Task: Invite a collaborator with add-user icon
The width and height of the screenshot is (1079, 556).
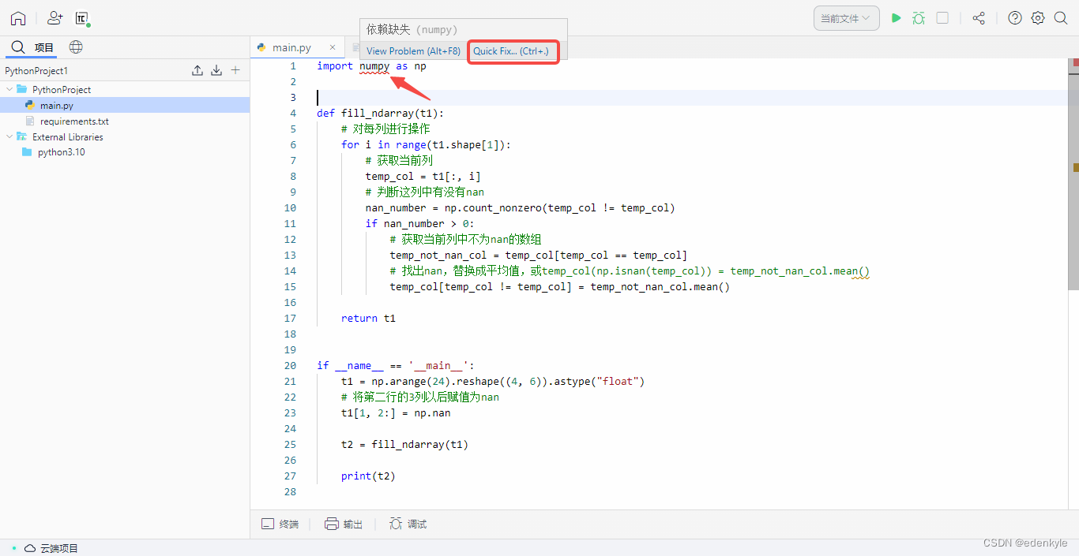Action: [55, 18]
